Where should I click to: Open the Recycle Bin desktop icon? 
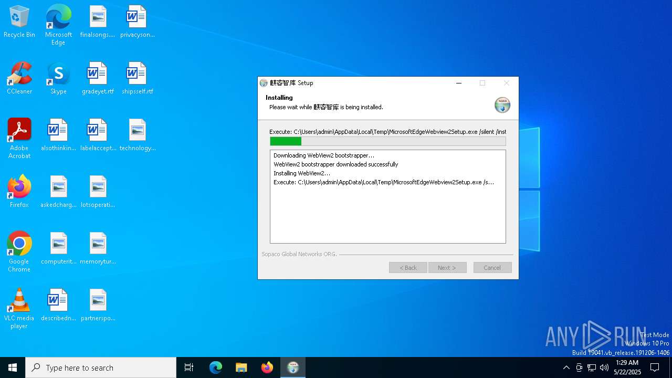click(19, 22)
